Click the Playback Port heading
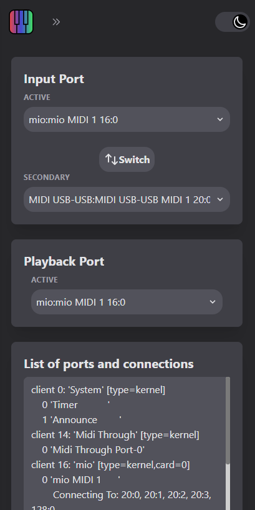This screenshot has width=255, height=510. click(x=64, y=261)
